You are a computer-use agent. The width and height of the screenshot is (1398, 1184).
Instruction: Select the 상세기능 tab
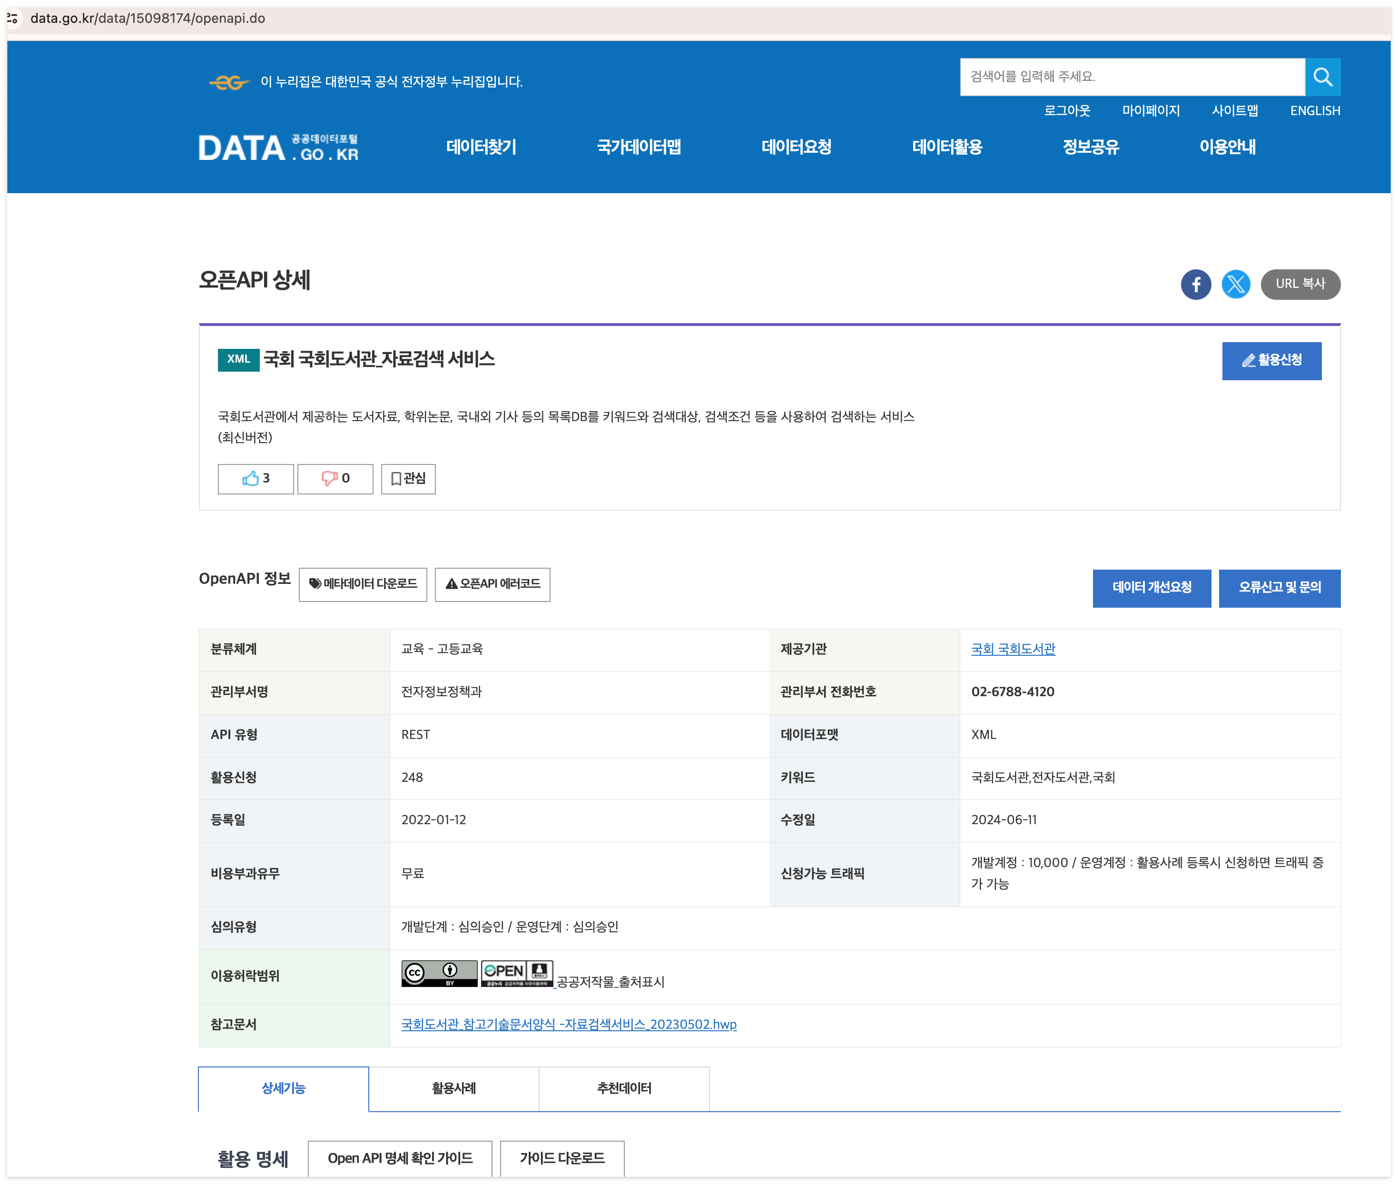click(x=283, y=1089)
